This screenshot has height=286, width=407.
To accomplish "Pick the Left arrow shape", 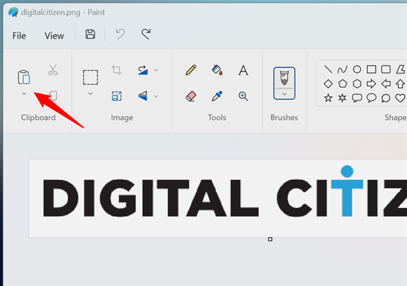I will (386, 84).
